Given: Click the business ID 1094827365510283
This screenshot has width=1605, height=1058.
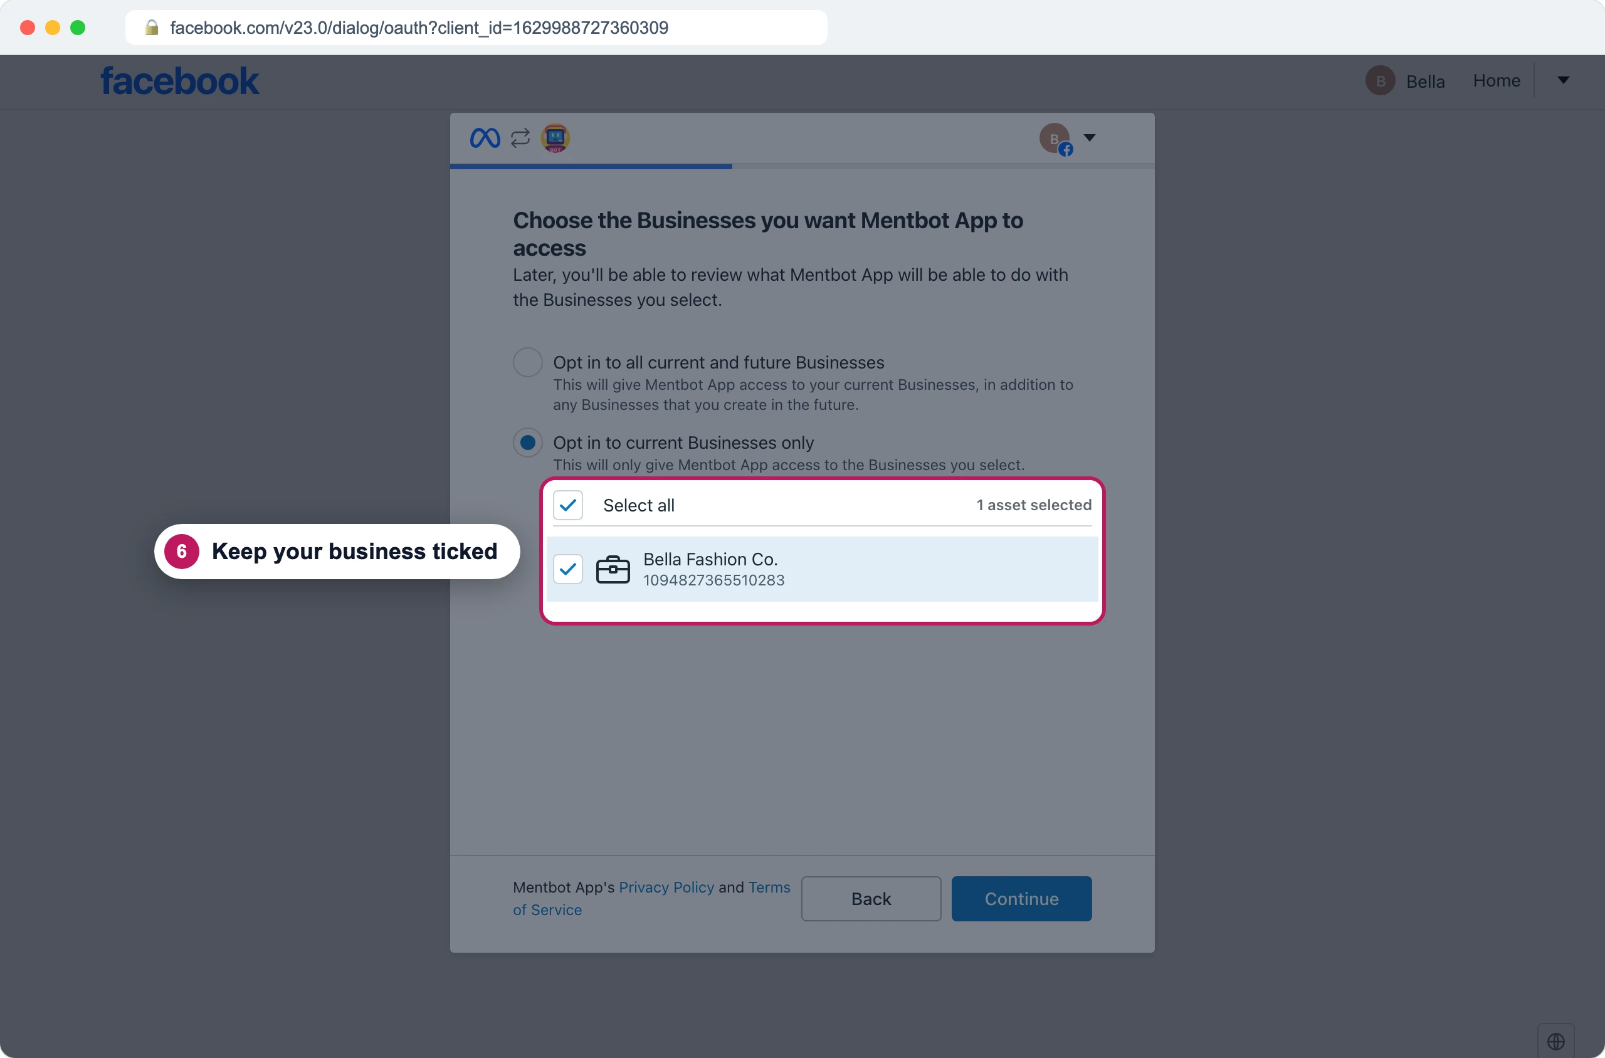Looking at the screenshot, I should pyautogui.click(x=714, y=580).
